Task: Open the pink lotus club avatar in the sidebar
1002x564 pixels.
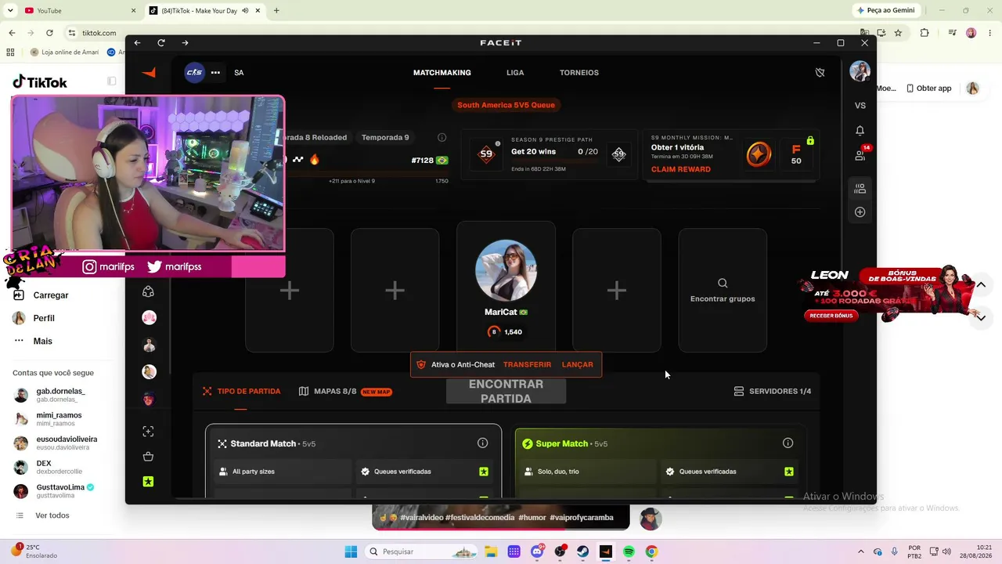Action: click(149, 318)
